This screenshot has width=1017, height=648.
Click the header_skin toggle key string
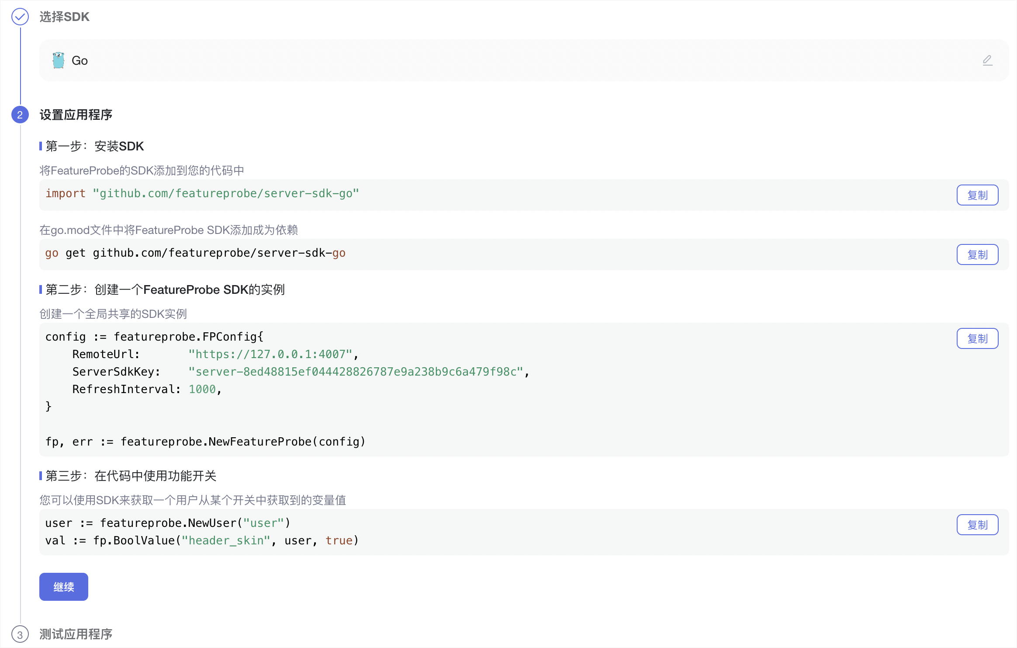click(226, 541)
